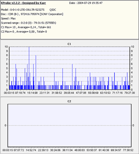
Task: Click the C1 Max Average Total line
Action: click(26, 27)
